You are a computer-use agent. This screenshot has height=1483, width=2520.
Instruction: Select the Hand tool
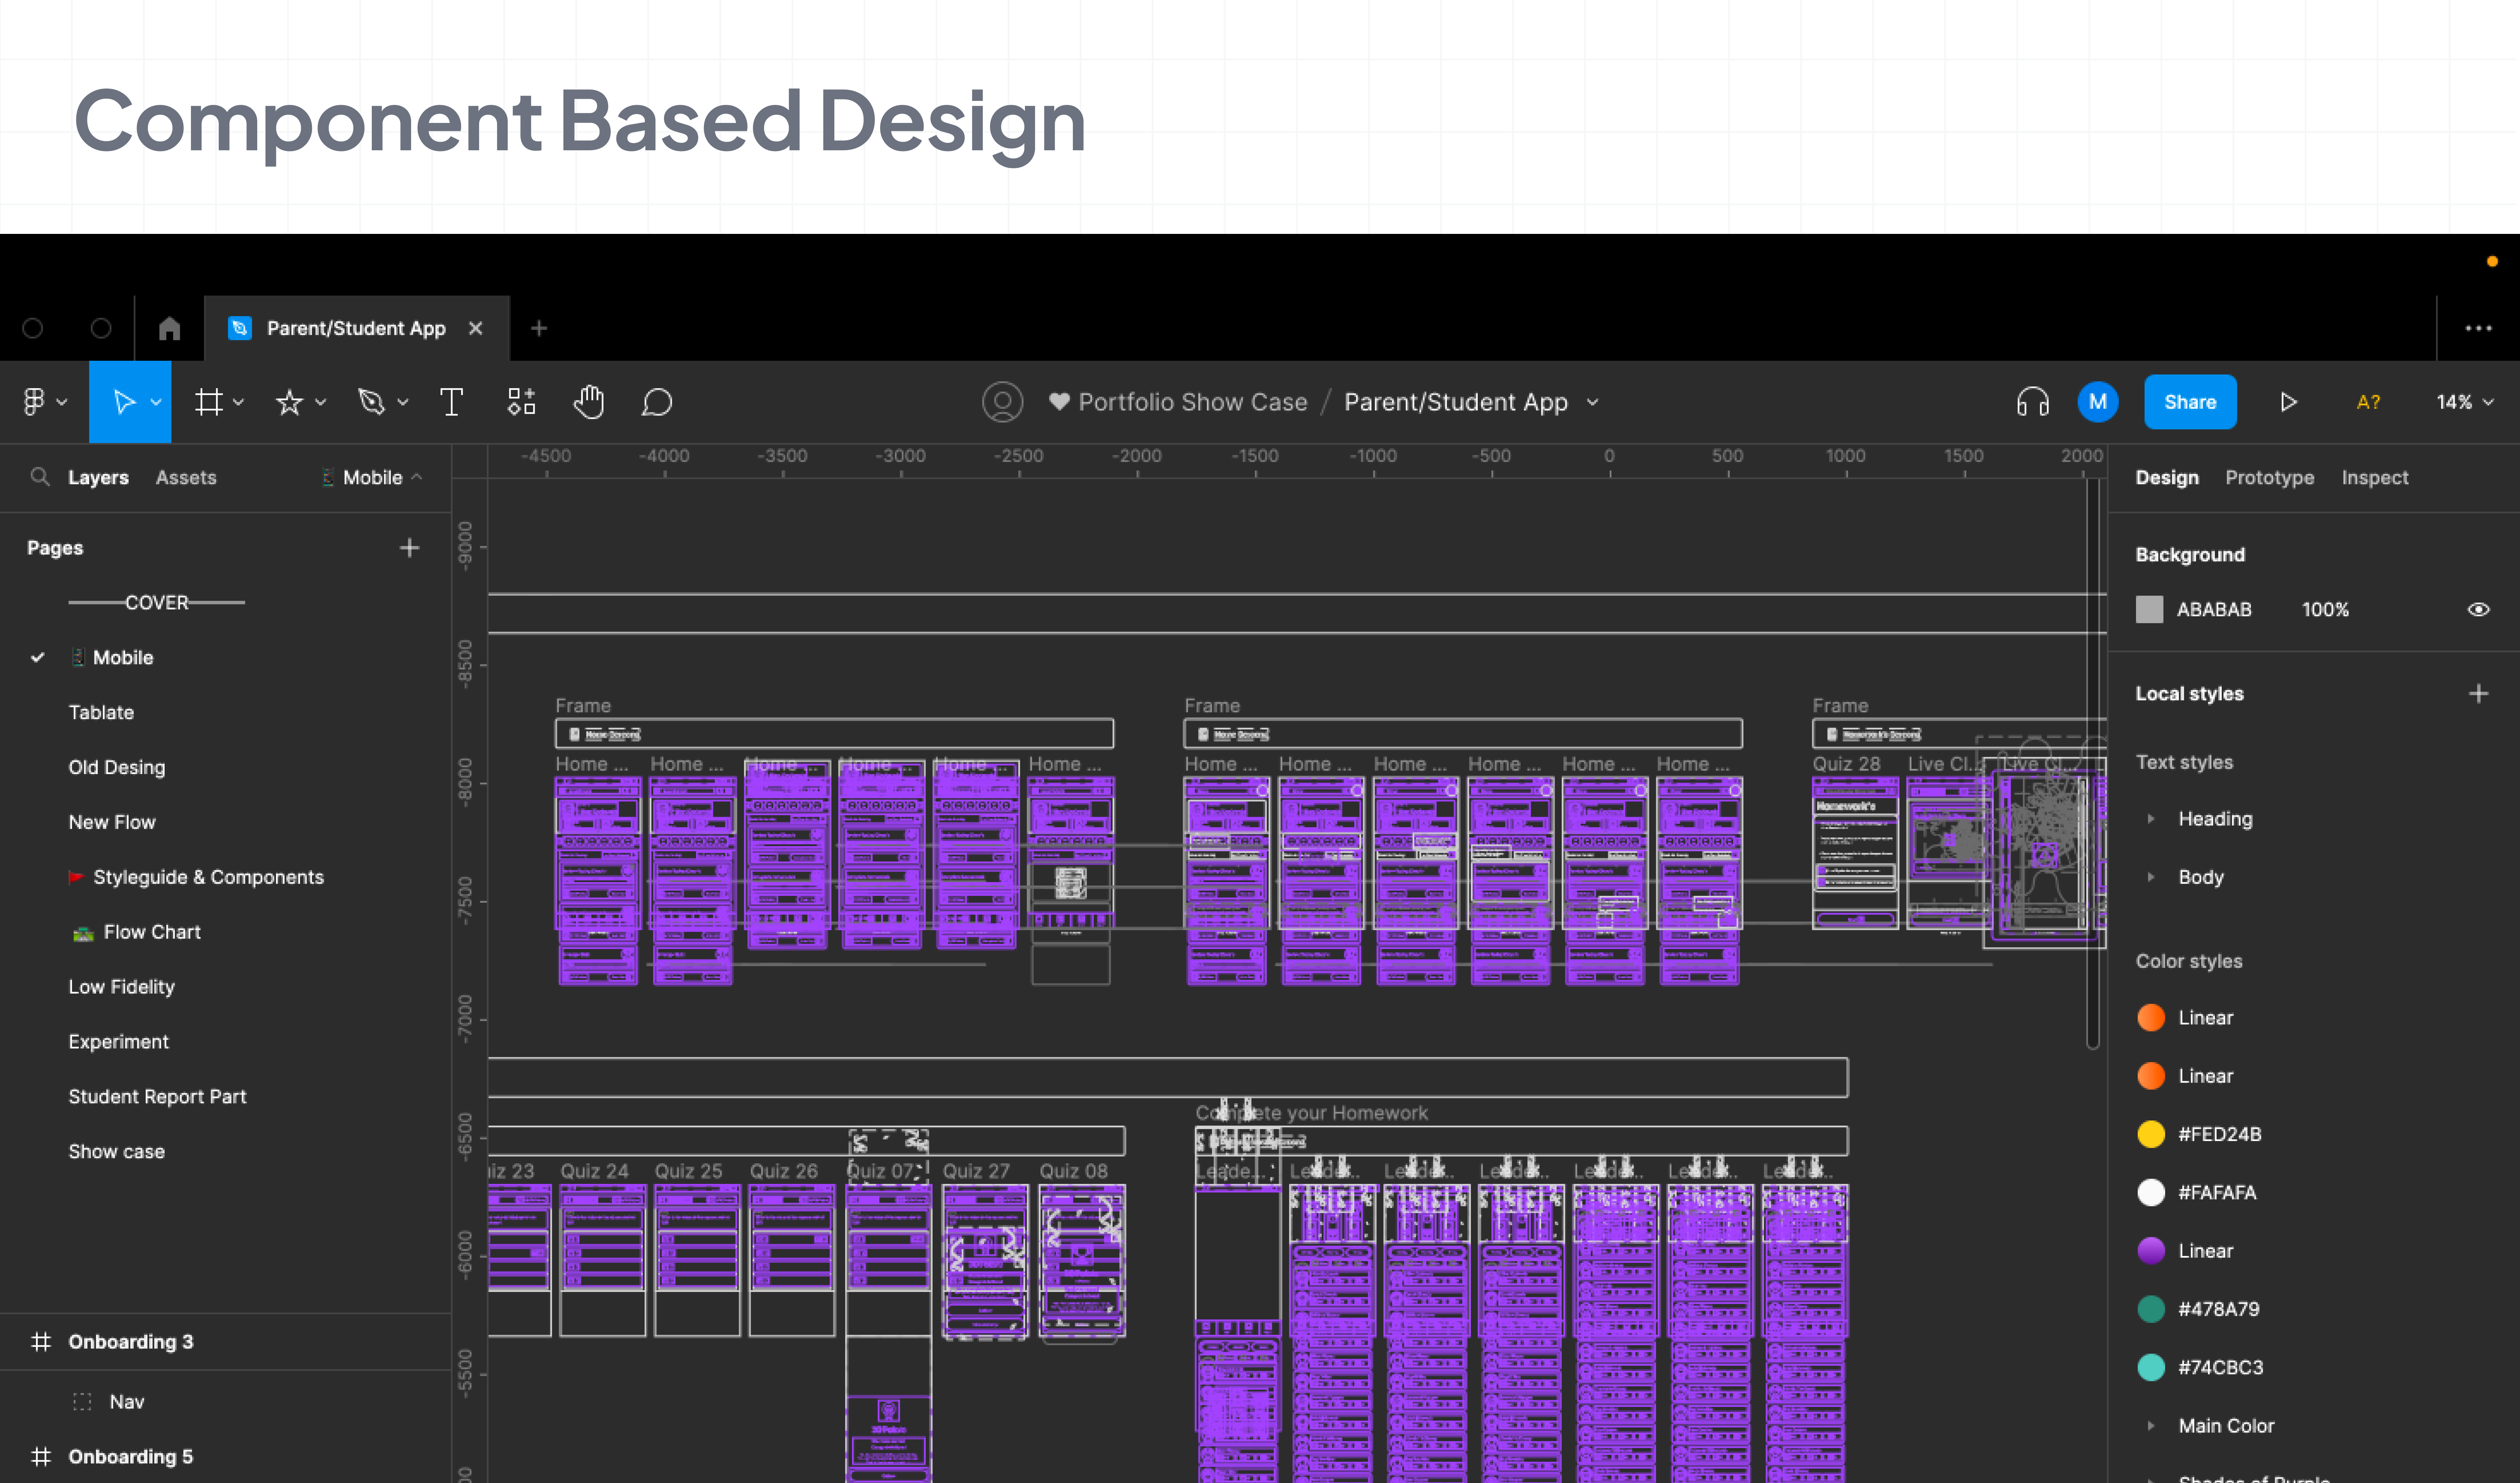tap(589, 402)
